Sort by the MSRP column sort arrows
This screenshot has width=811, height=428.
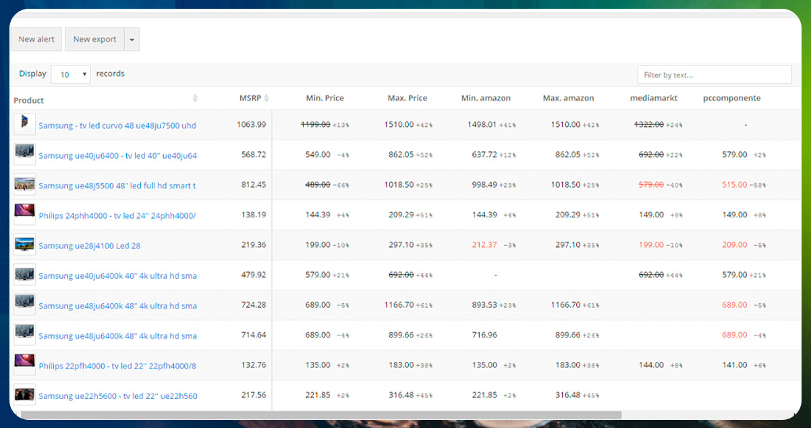[267, 99]
